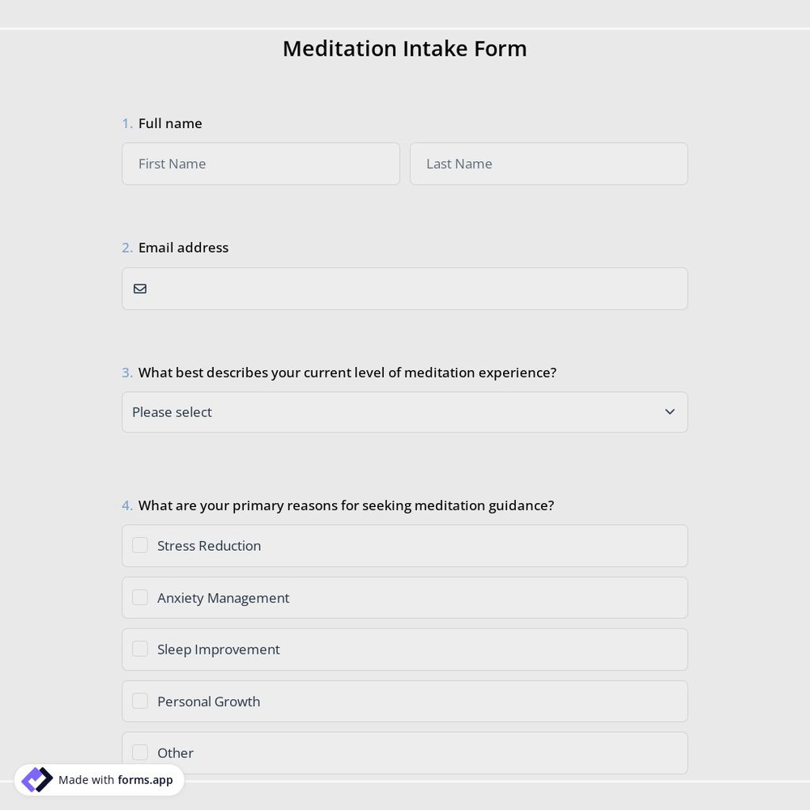The height and width of the screenshot is (810, 810).
Task: Check the Anxiety Management checkbox
Action: (x=140, y=597)
